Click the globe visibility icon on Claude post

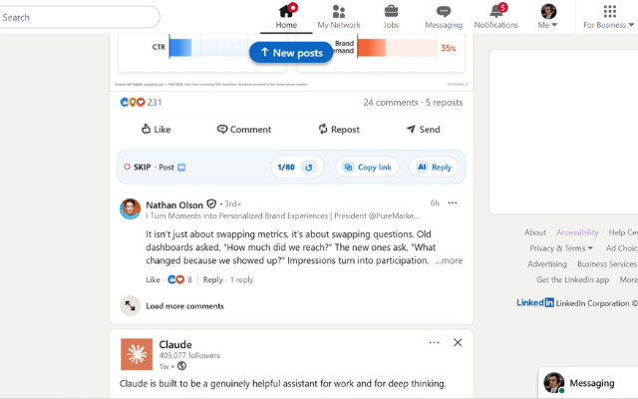click(181, 366)
